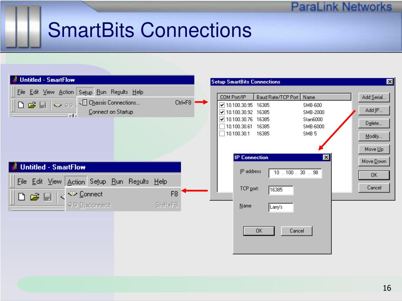The width and height of the screenshot is (402, 301).
Task: Open Run menu in lower SmartFlow window
Action: tap(117, 181)
